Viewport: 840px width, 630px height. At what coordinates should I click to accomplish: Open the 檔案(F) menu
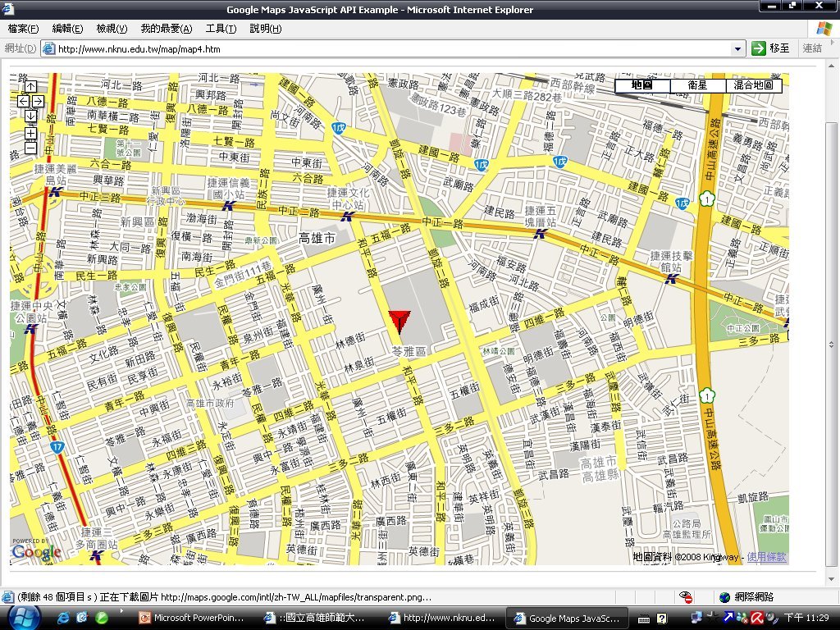(x=23, y=29)
